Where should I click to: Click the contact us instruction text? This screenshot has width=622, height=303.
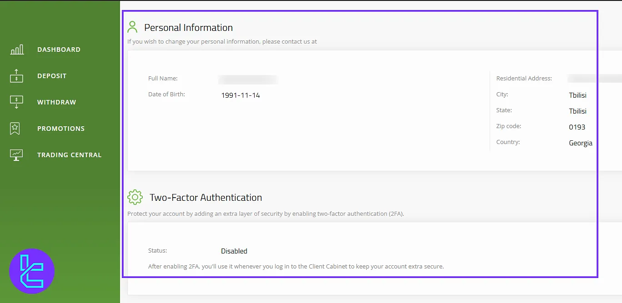click(222, 41)
